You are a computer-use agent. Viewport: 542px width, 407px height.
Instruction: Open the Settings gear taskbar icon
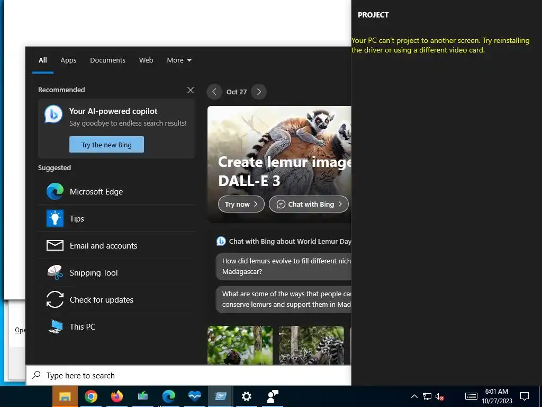point(247,396)
